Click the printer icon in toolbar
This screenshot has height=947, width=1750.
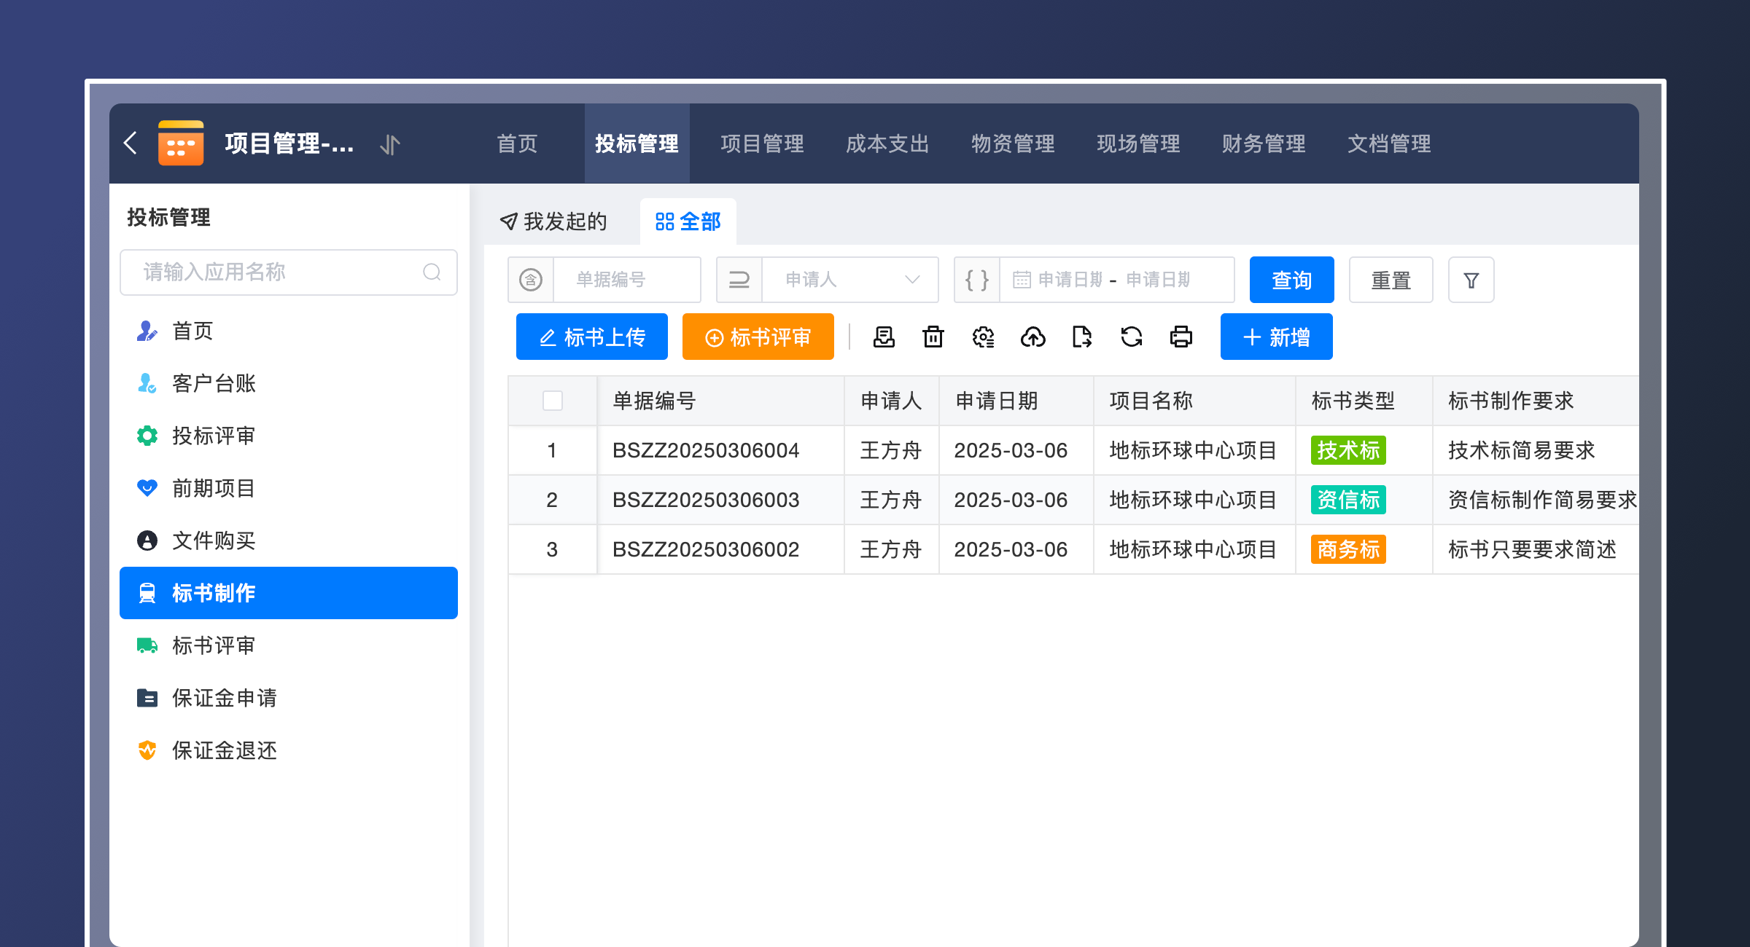(1181, 337)
